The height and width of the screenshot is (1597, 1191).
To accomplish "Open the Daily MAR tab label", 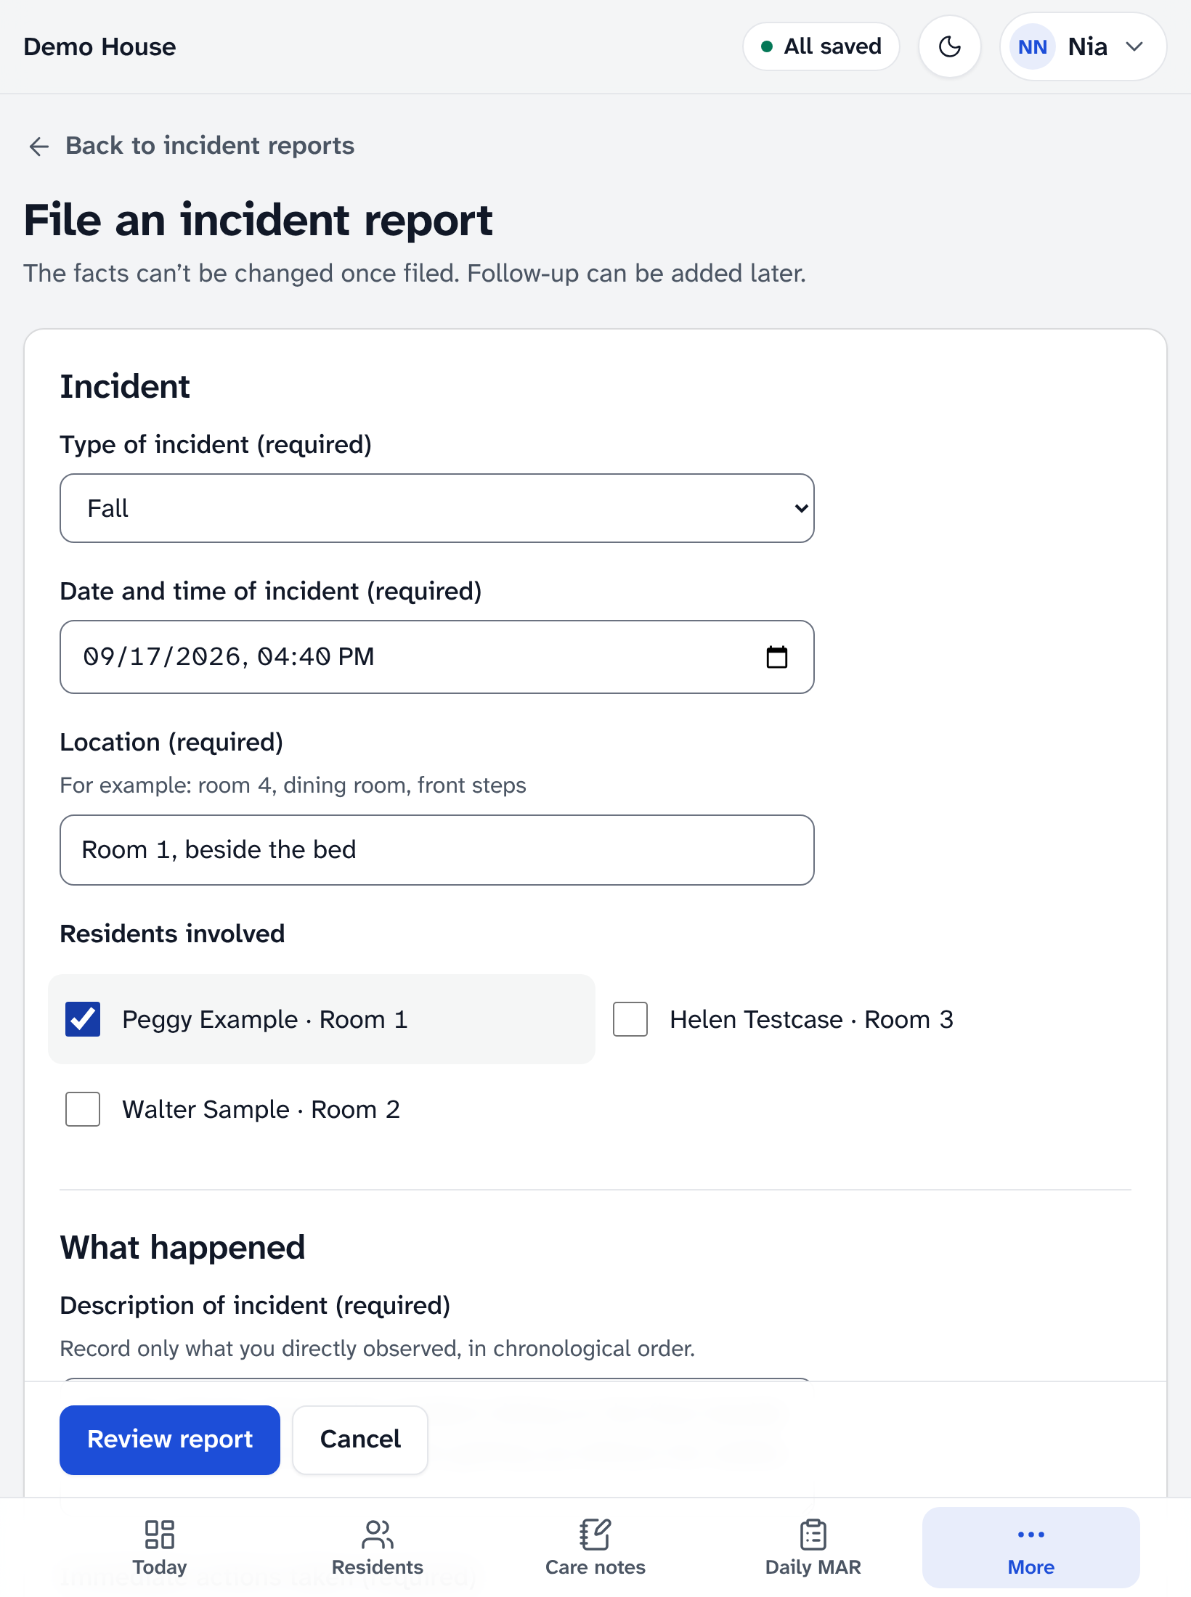I will [x=813, y=1567].
